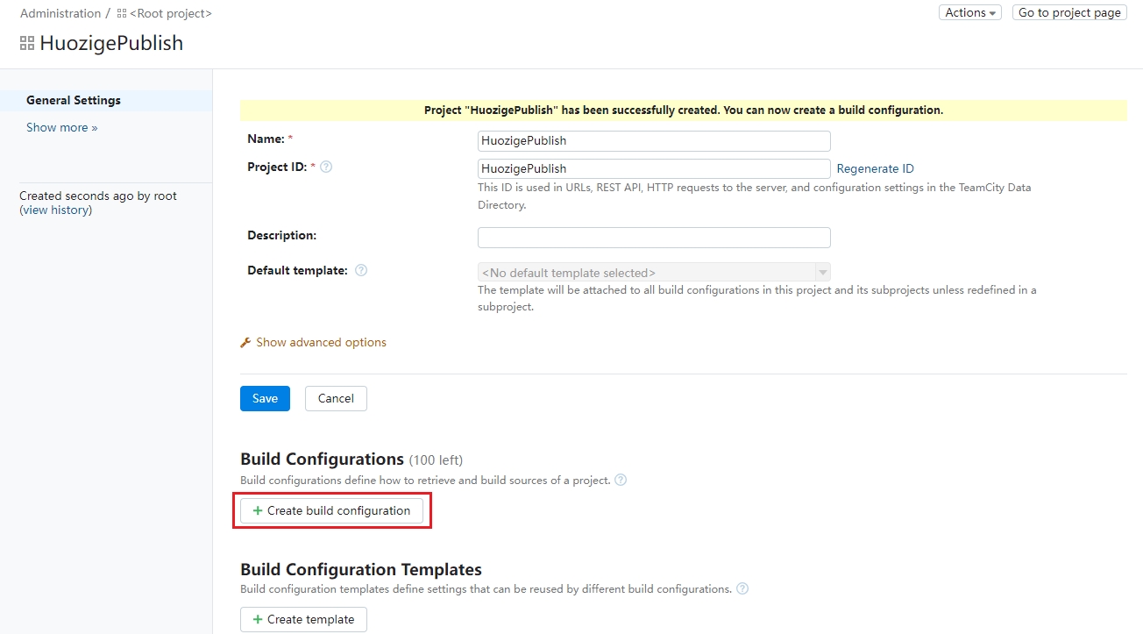Click into the Description text field
The width and height of the screenshot is (1143, 634).
coord(654,238)
